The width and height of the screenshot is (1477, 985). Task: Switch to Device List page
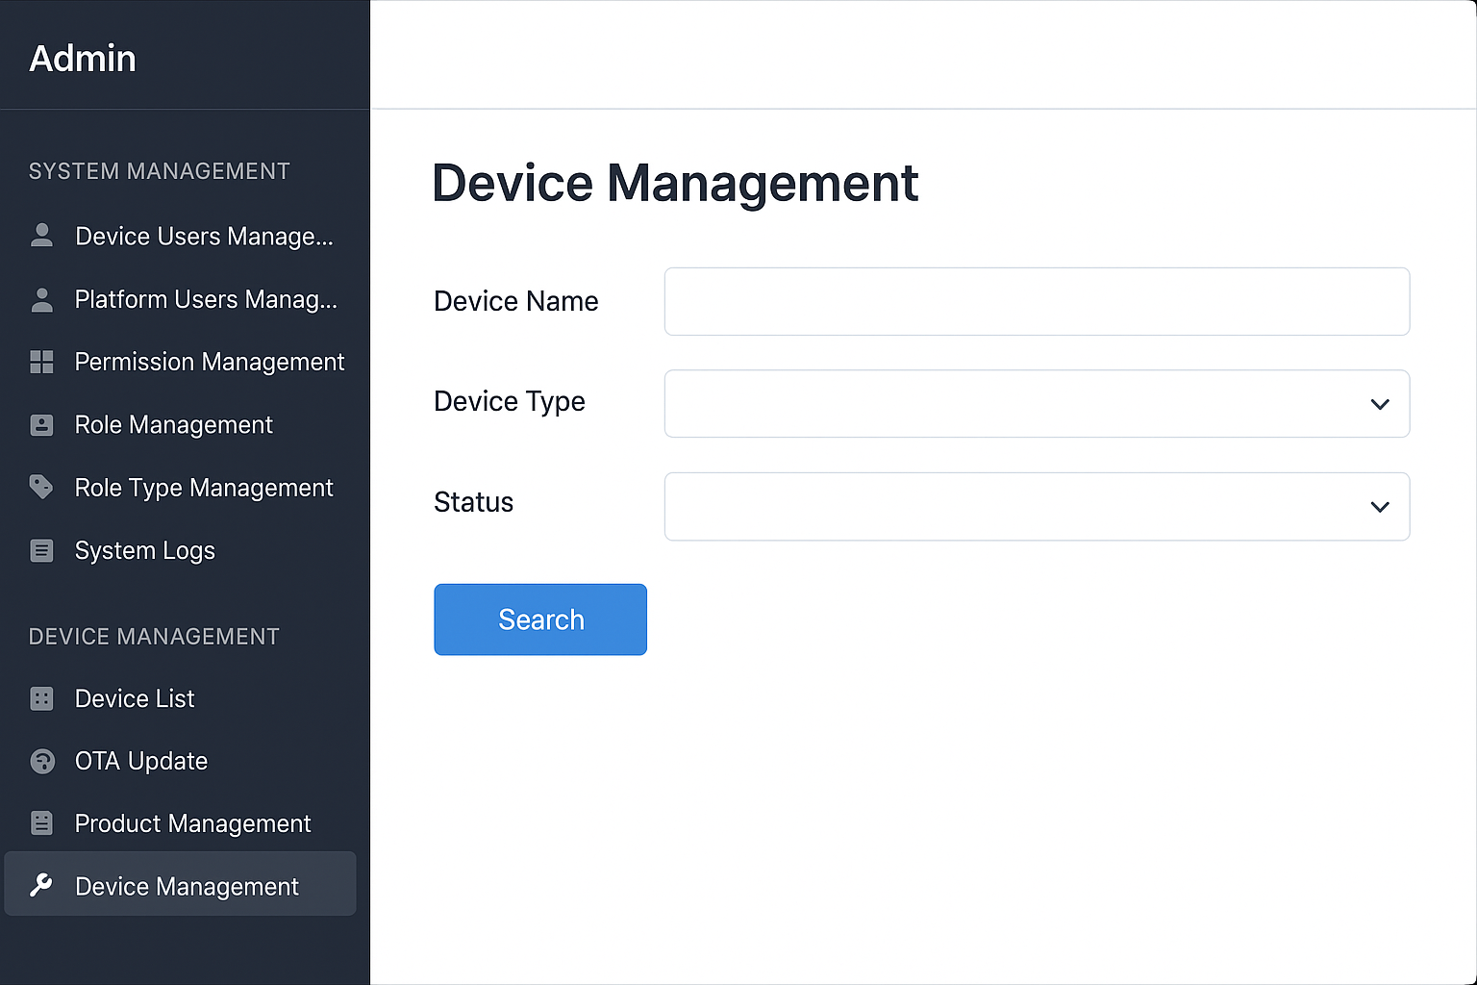pyautogui.click(x=135, y=698)
